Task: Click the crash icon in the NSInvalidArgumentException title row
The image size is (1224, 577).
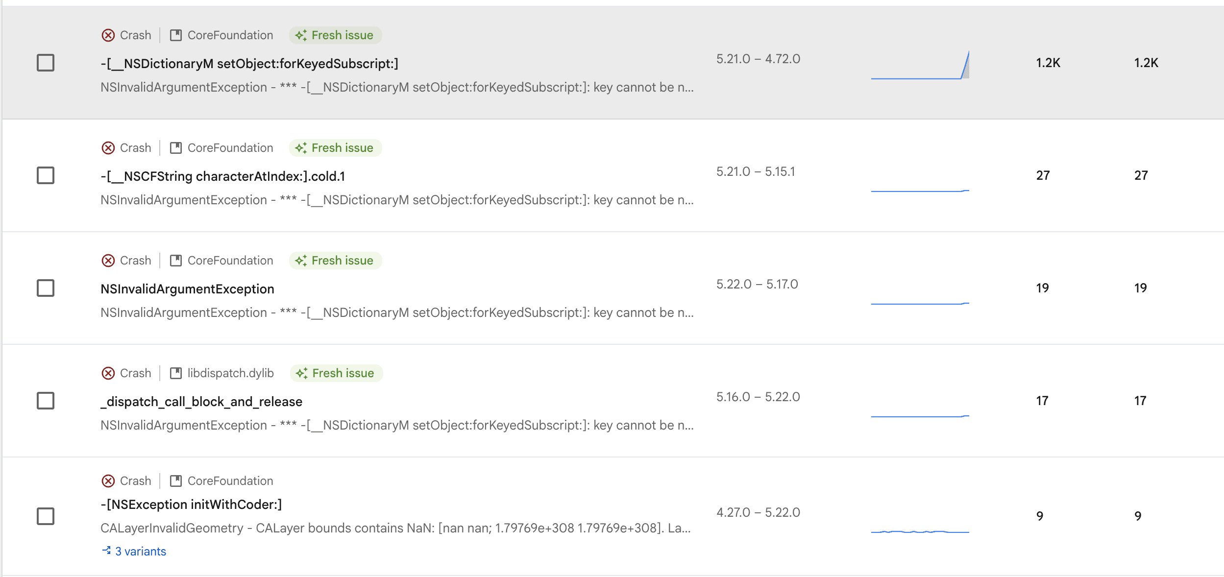Action: click(x=108, y=261)
